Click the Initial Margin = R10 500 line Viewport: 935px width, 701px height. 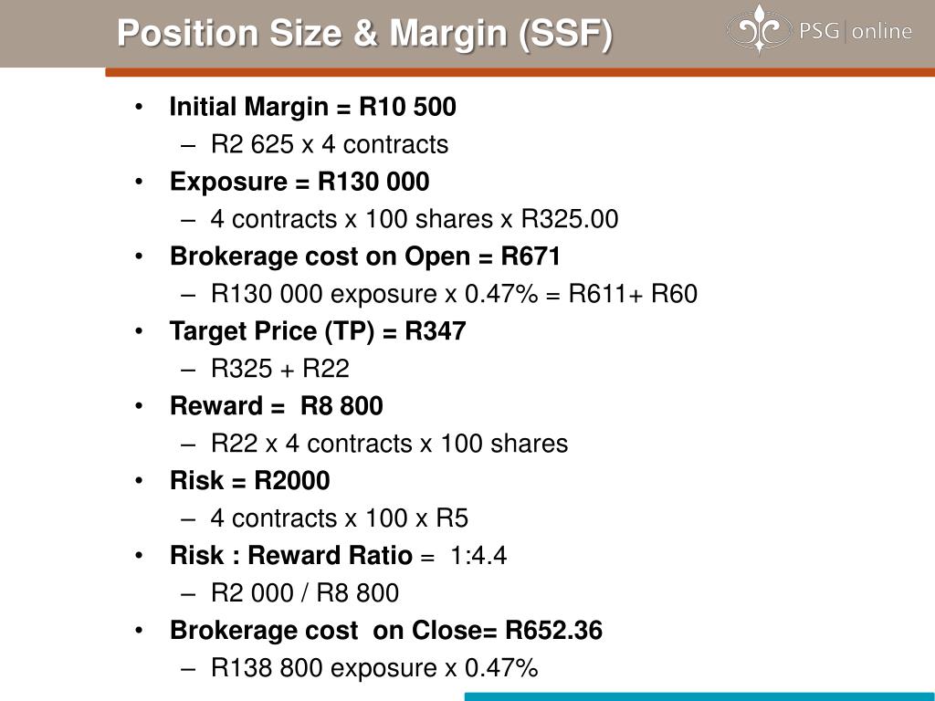[312, 107]
